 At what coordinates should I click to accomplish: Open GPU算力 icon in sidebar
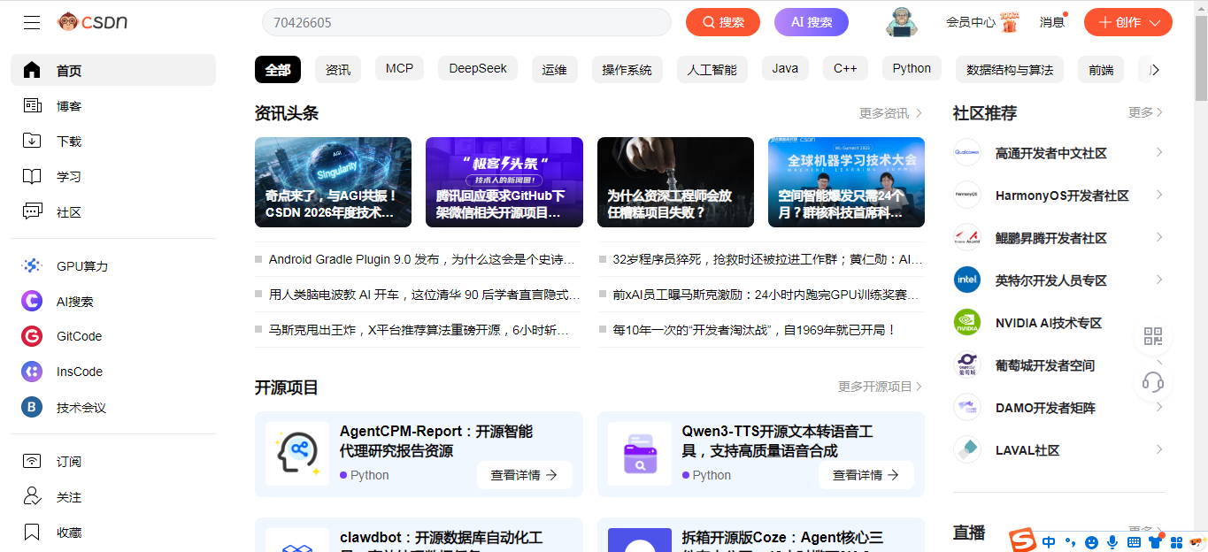click(32, 265)
